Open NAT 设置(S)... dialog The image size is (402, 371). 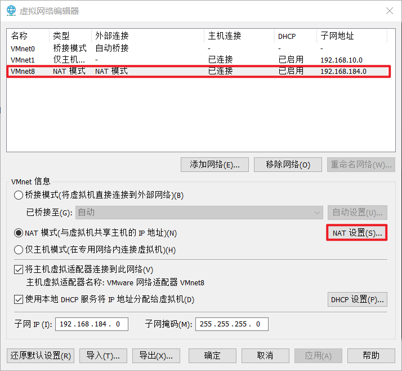click(357, 233)
